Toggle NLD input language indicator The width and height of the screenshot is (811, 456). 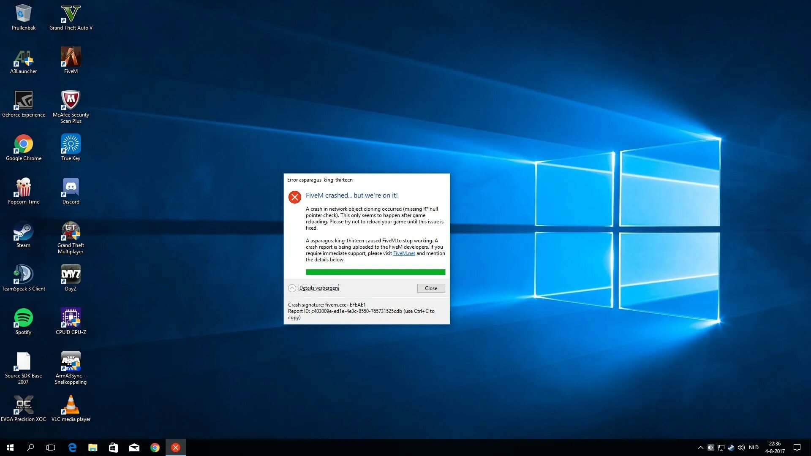pos(754,448)
